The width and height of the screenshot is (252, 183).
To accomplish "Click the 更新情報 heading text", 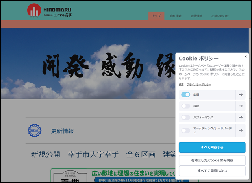I will [62, 131].
